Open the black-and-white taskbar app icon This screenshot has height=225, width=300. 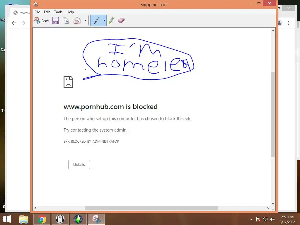coord(60,219)
